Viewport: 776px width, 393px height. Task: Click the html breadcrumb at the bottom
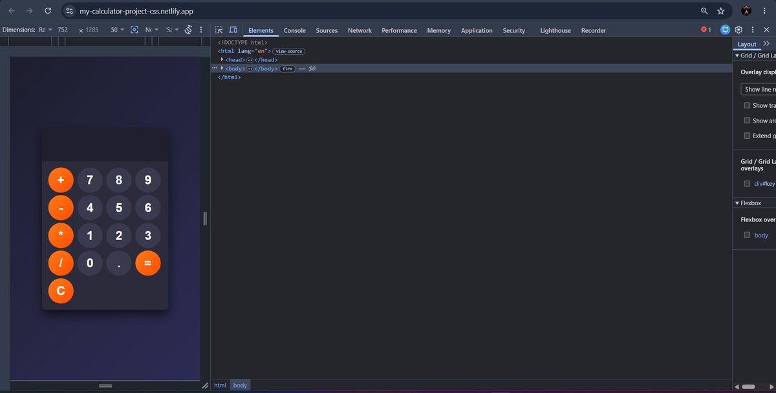tap(220, 385)
